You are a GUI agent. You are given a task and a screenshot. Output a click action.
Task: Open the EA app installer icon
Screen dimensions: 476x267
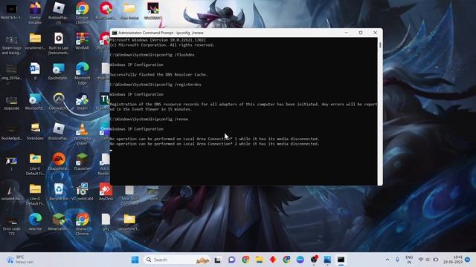click(x=59, y=162)
